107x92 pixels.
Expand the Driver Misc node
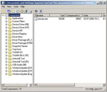[6, 37]
